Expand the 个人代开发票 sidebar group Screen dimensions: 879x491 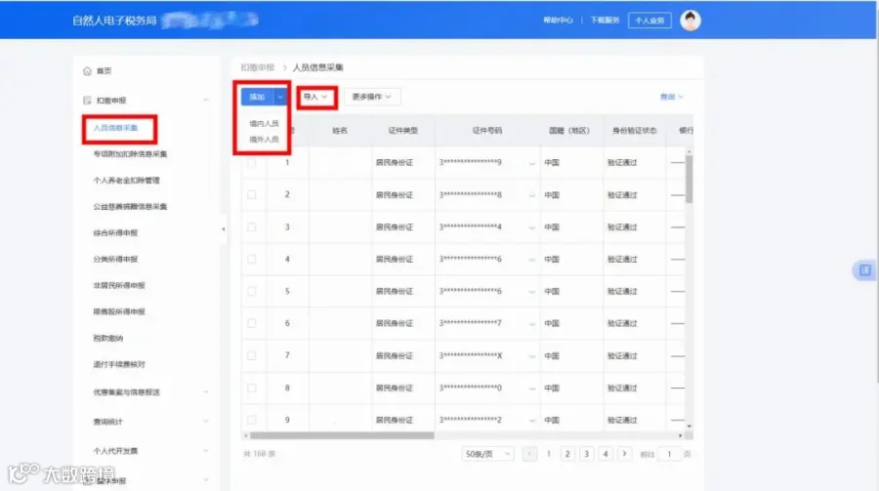click(x=206, y=451)
